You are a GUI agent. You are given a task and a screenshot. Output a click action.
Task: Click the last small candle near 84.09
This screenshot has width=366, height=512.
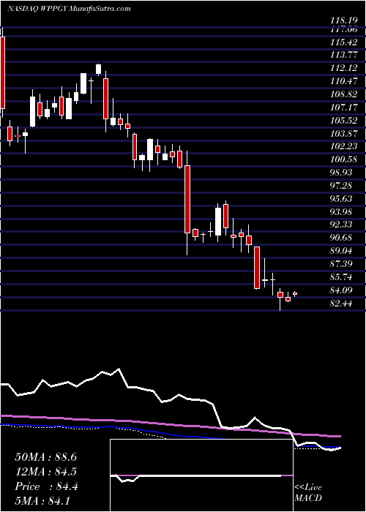pos(295,293)
